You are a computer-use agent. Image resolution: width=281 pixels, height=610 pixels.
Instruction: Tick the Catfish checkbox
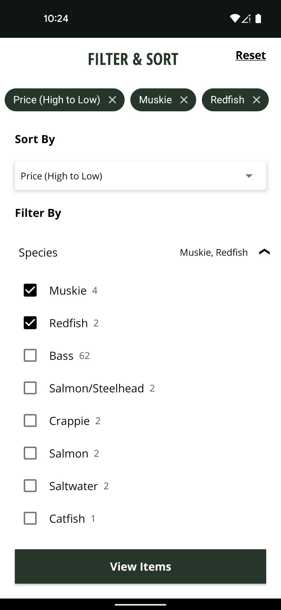[30, 518]
